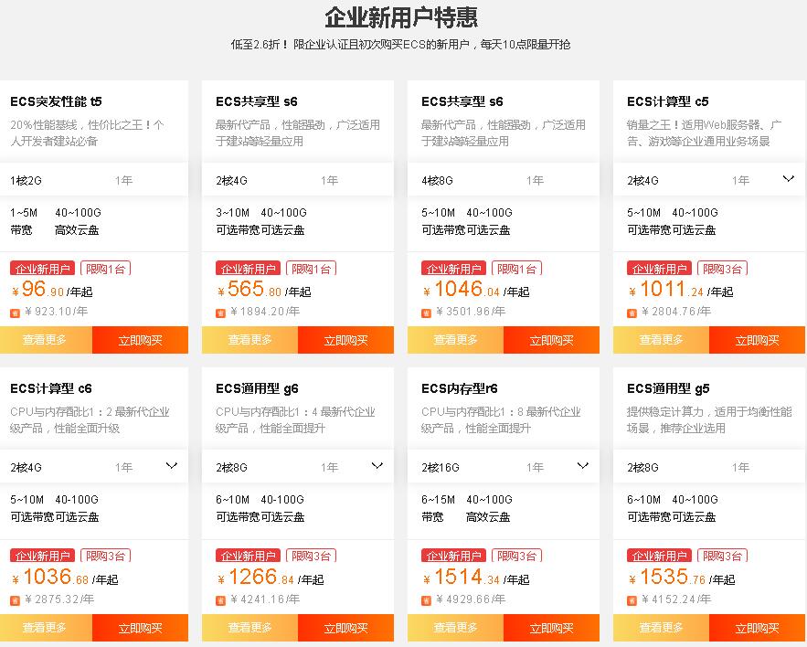Click 查看更多 under ECS通用型 g5

coord(661,628)
